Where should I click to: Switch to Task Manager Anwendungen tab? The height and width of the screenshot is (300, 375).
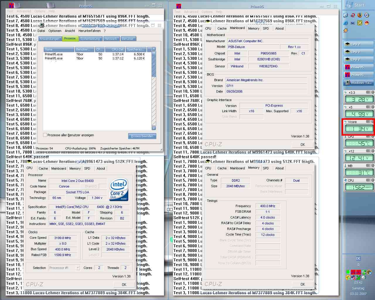click(50, 39)
